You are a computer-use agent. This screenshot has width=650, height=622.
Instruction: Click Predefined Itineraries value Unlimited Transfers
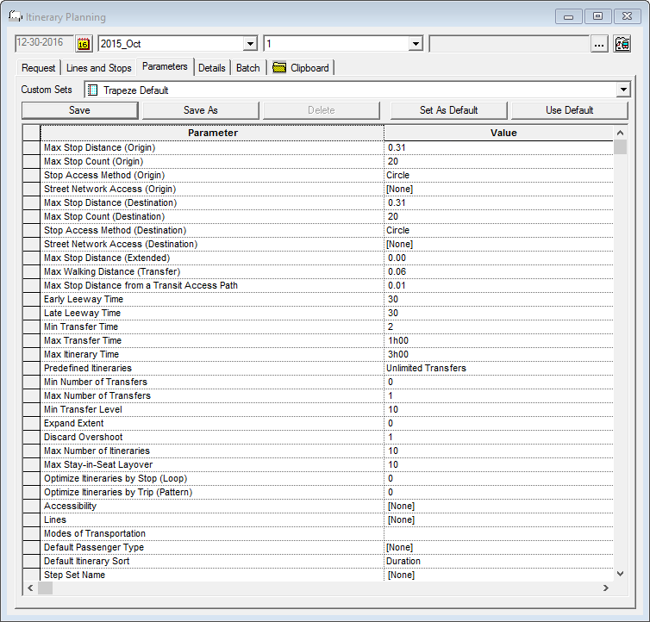click(498, 369)
